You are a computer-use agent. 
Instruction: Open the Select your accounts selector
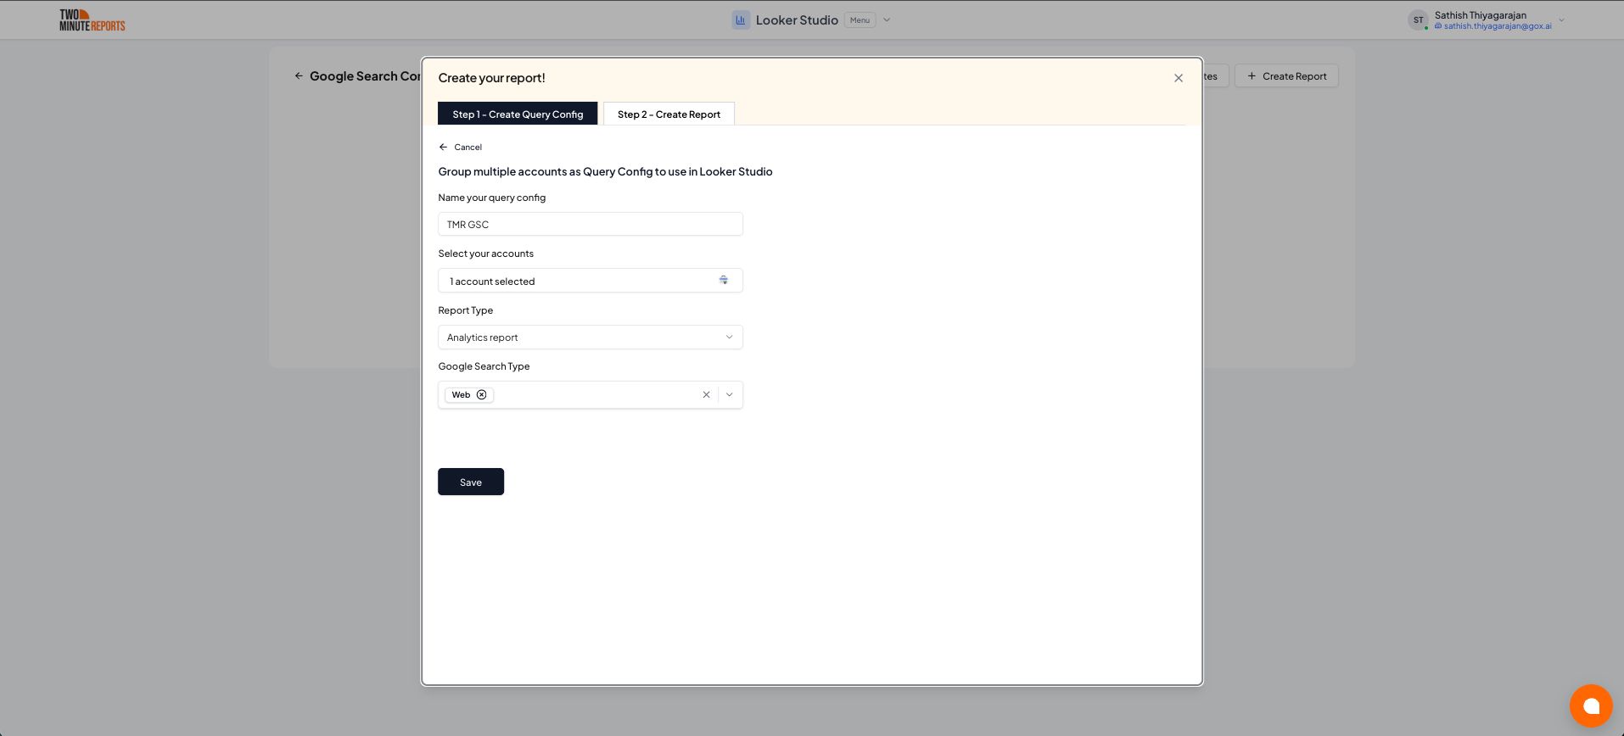(590, 281)
